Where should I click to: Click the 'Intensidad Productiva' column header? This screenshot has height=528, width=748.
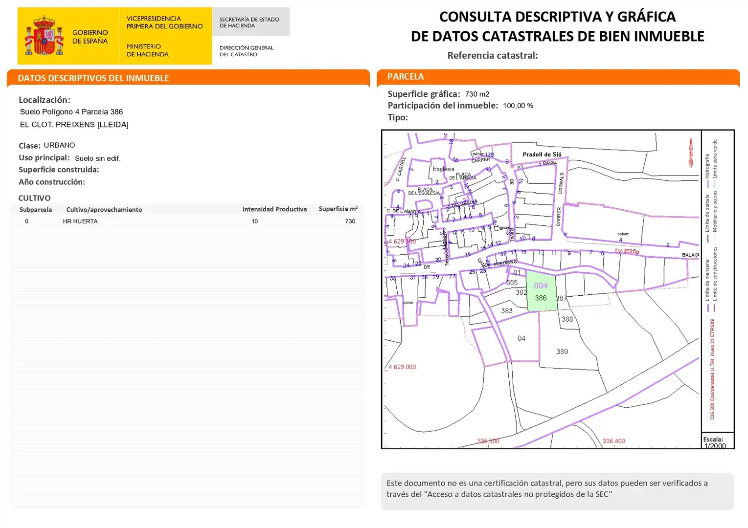(x=274, y=209)
